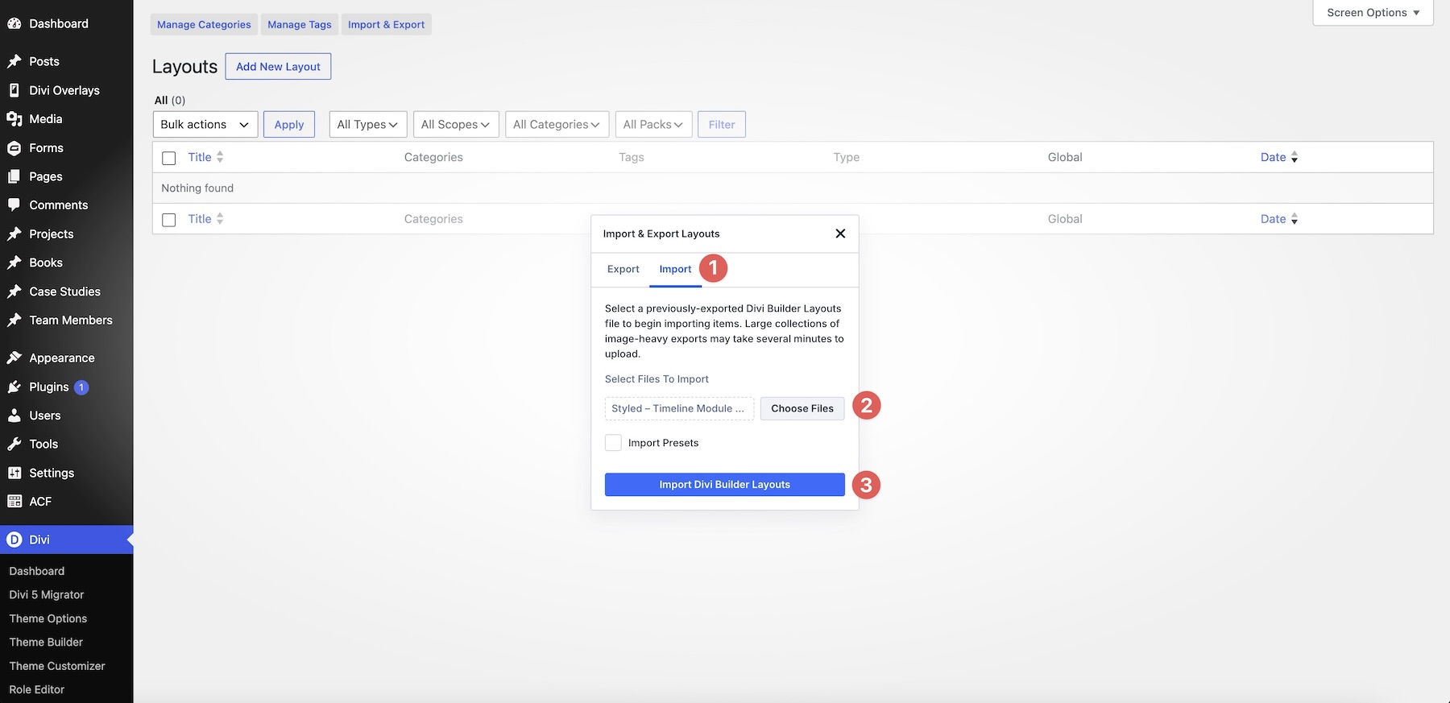The height and width of the screenshot is (703, 1450).
Task: Switch to the Import tab
Action: click(x=675, y=269)
